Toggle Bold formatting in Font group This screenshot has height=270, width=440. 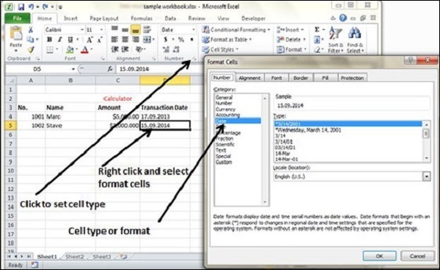[x=49, y=40]
